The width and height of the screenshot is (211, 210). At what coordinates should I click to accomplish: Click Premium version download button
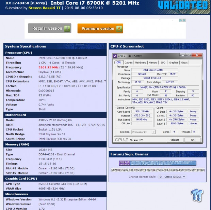pos(100,28)
